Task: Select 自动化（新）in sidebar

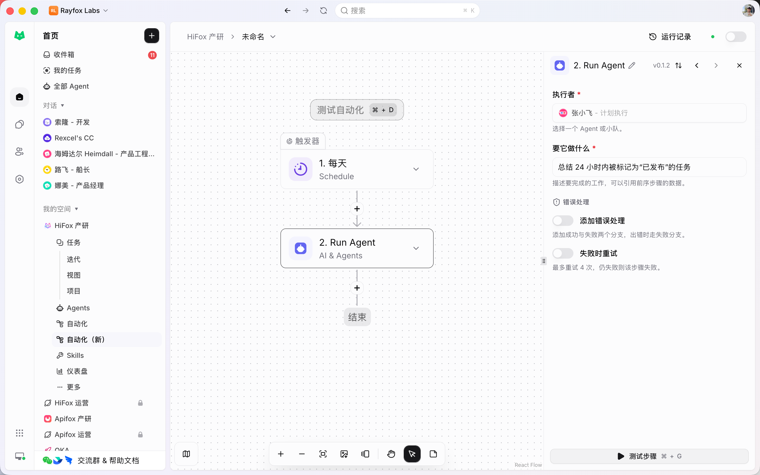Action: (107, 339)
